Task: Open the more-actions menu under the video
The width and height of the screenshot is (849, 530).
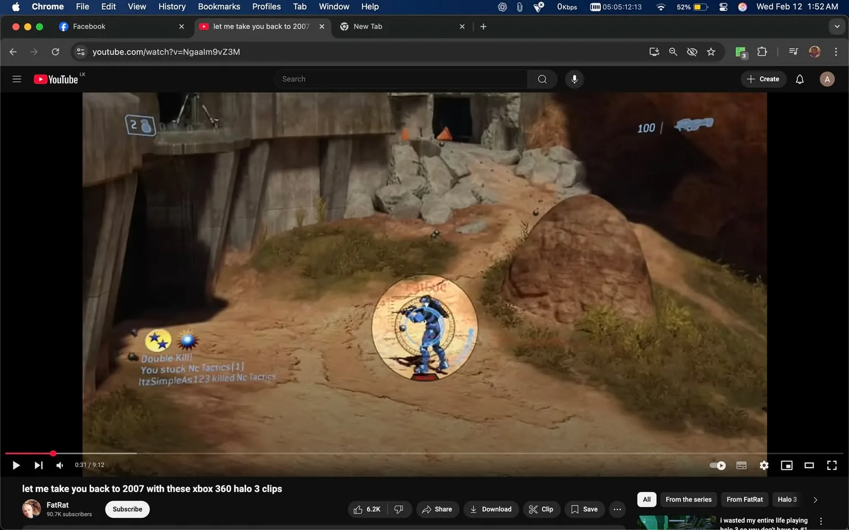Action: 617,509
